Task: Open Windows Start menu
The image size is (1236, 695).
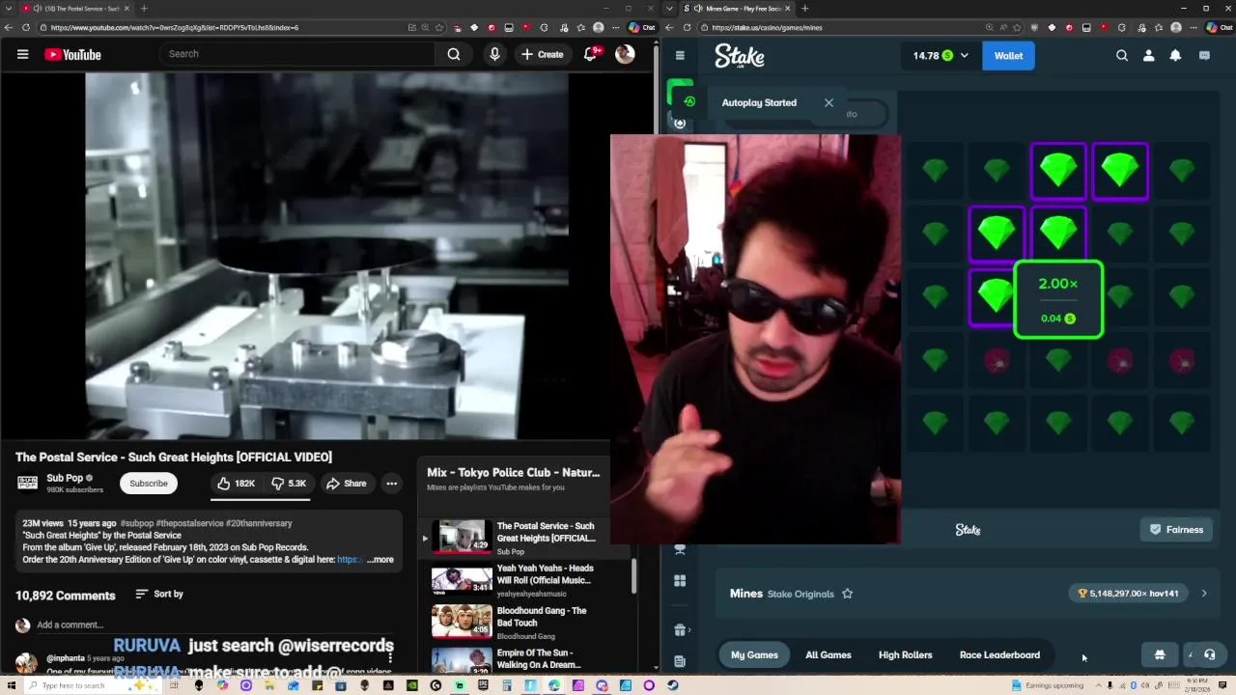Action: point(10,685)
